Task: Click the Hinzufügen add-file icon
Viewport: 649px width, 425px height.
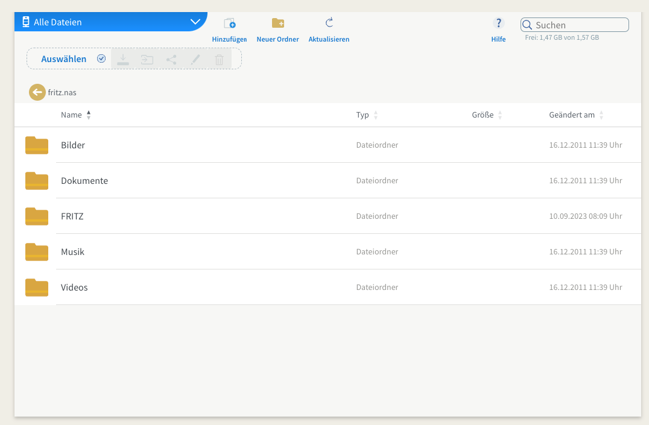Action: [230, 23]
